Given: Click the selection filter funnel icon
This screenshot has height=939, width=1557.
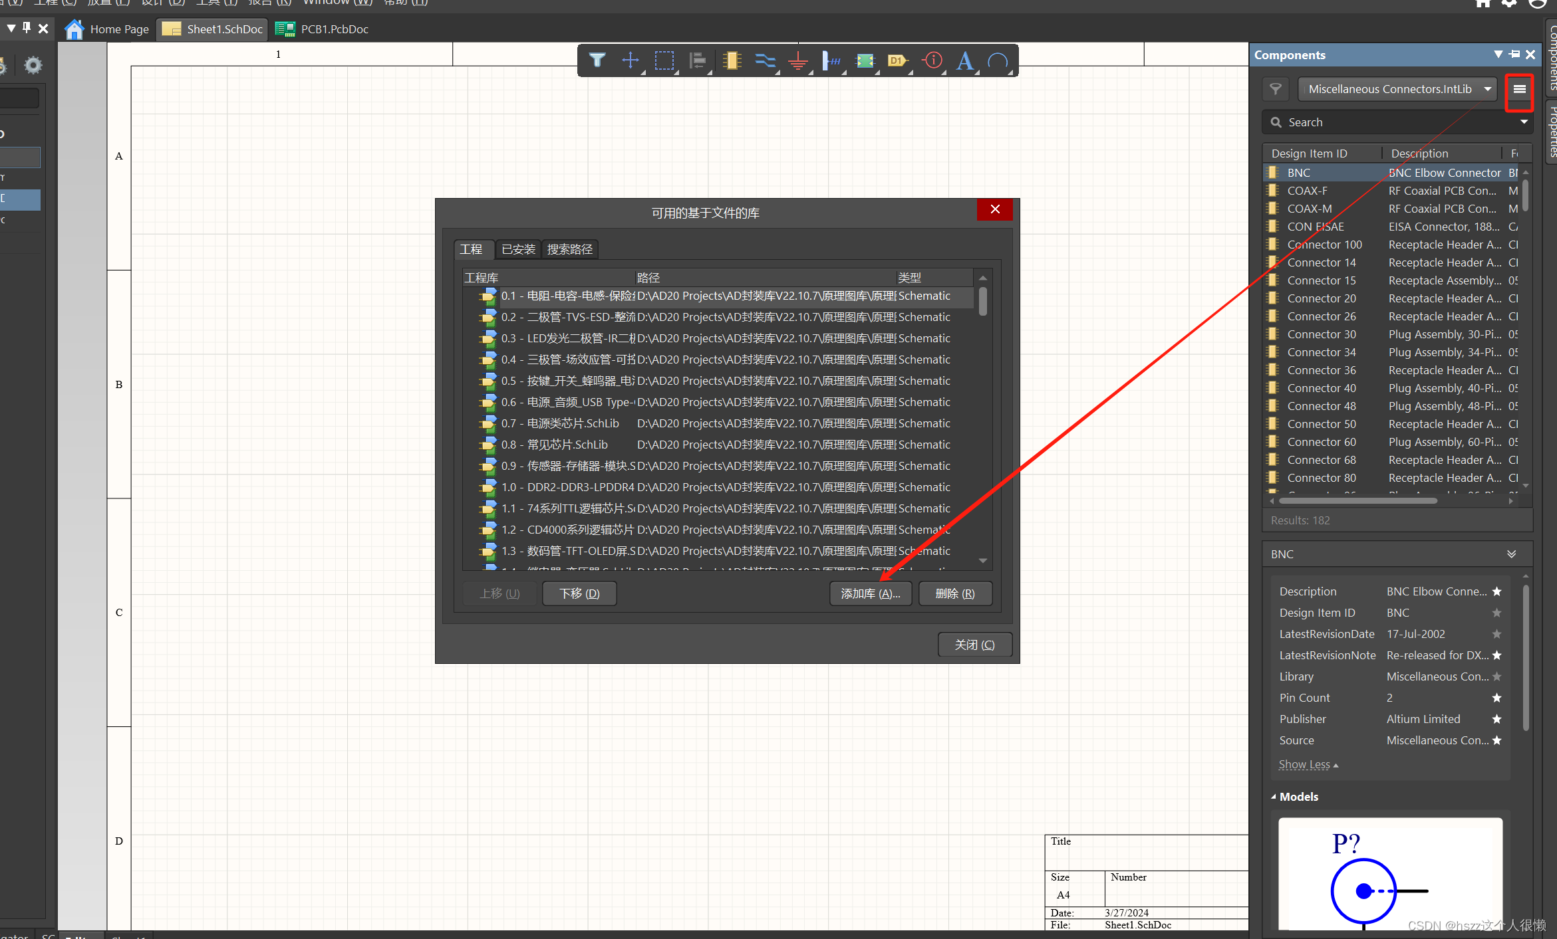Looking at the screenshot, I should pos(597,60).
